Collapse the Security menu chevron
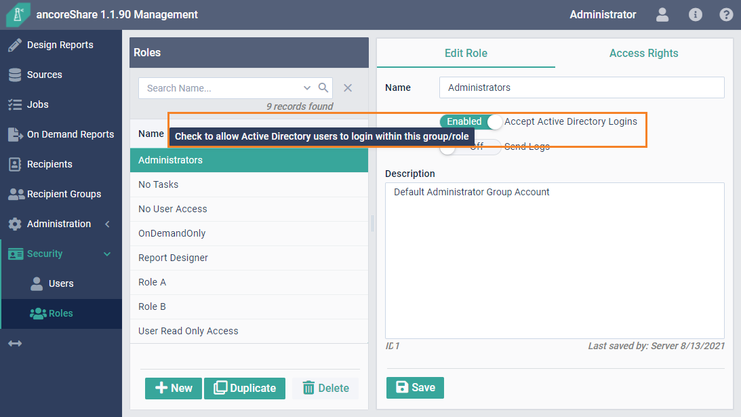The height and width of the screenshot is (417, 741). [x=107, y=254]
